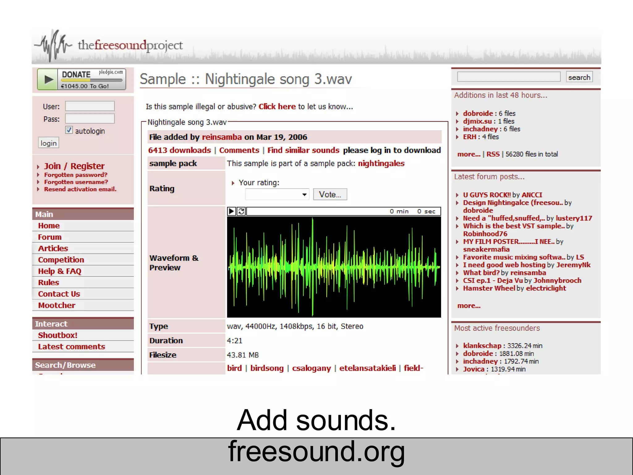Open the Comments link
Image resolution: width=633 pixels, height=475 pixels.
pyautogui.click(x=239, y=150)
